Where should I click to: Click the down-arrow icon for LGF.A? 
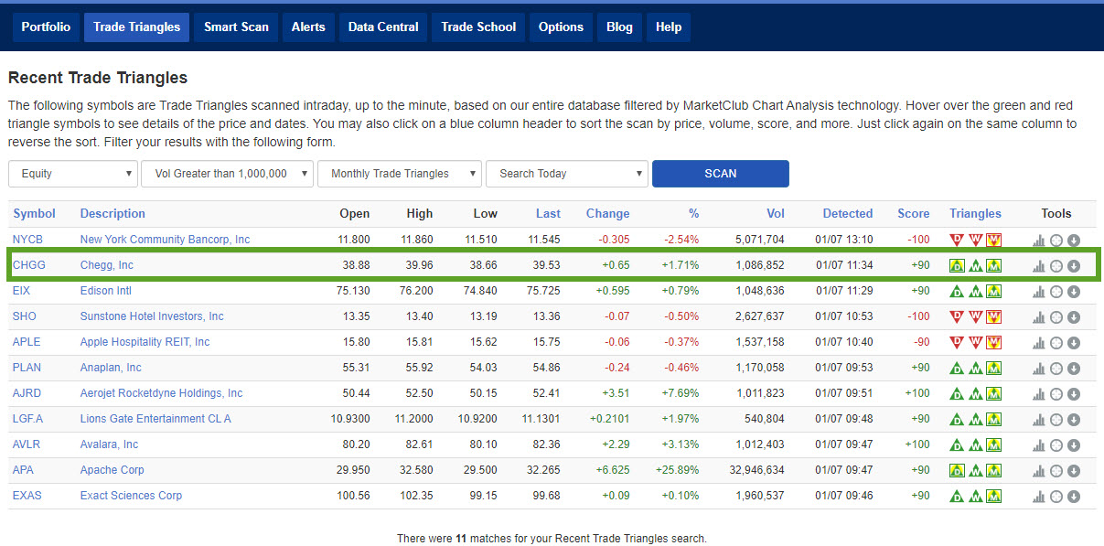[1074, 420]
